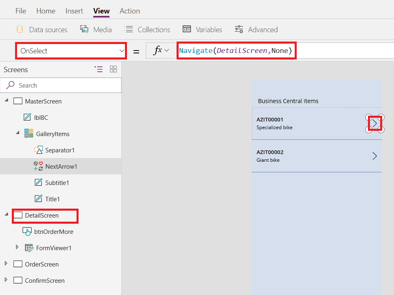Show Variables
Image resolution: width=394 pixels, height=295 pixels.
click(x=202, y=30)
